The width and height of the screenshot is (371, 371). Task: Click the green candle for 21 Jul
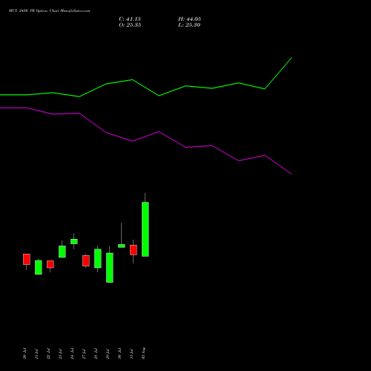(x=39, y=267)
